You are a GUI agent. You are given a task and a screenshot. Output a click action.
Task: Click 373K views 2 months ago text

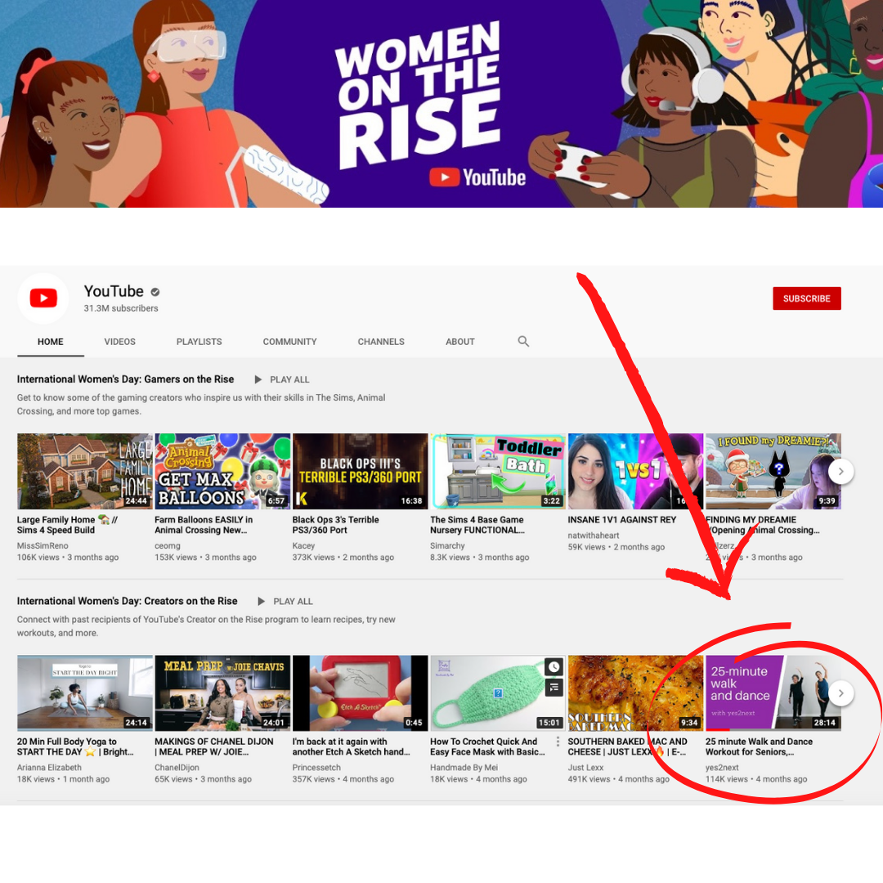coord(343,557)
